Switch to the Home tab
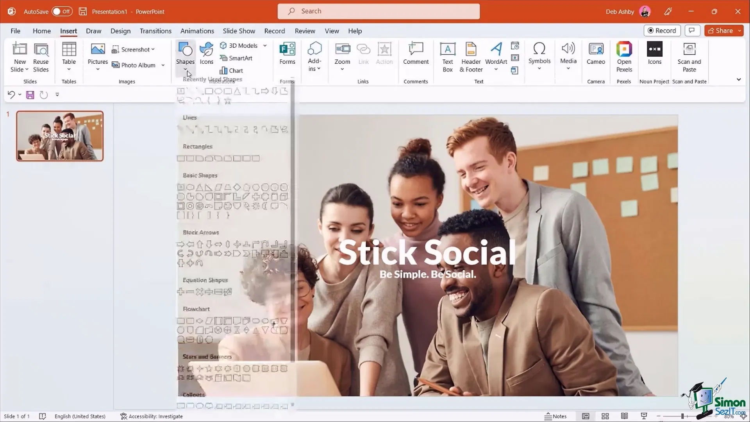 click(x=42, y=31)
